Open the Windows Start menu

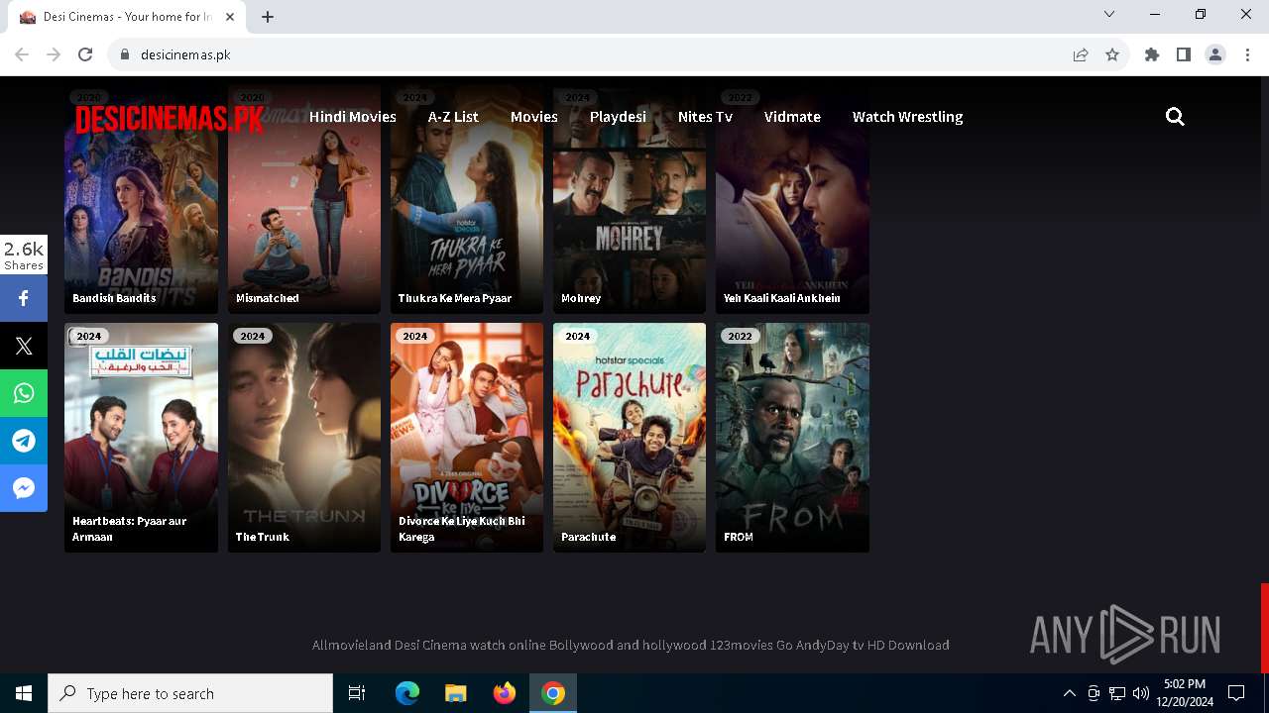click(x=24, y=693)
